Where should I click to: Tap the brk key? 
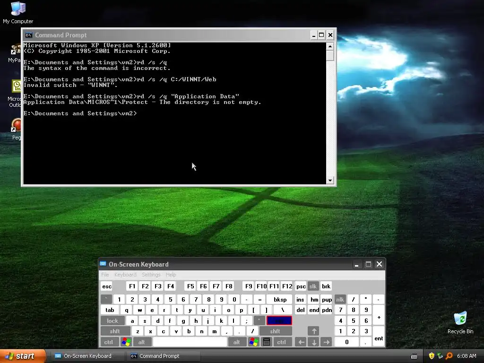[x=326, y=286]
